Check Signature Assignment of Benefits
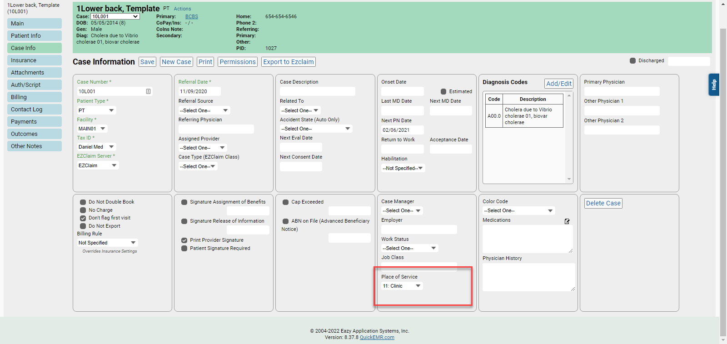This screenshot has width=727, height=344. pyautogui.click(x=184, y=202)
